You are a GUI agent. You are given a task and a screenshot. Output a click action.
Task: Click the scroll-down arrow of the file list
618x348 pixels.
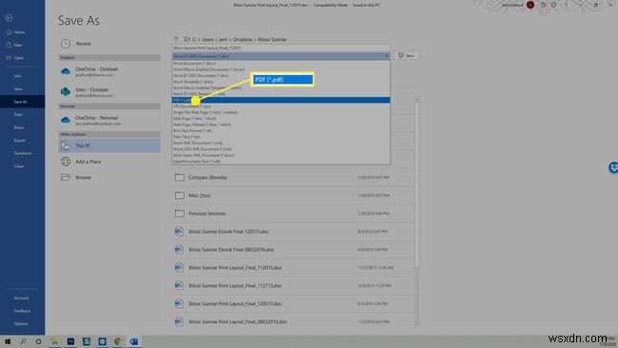[x=416, y=324]
